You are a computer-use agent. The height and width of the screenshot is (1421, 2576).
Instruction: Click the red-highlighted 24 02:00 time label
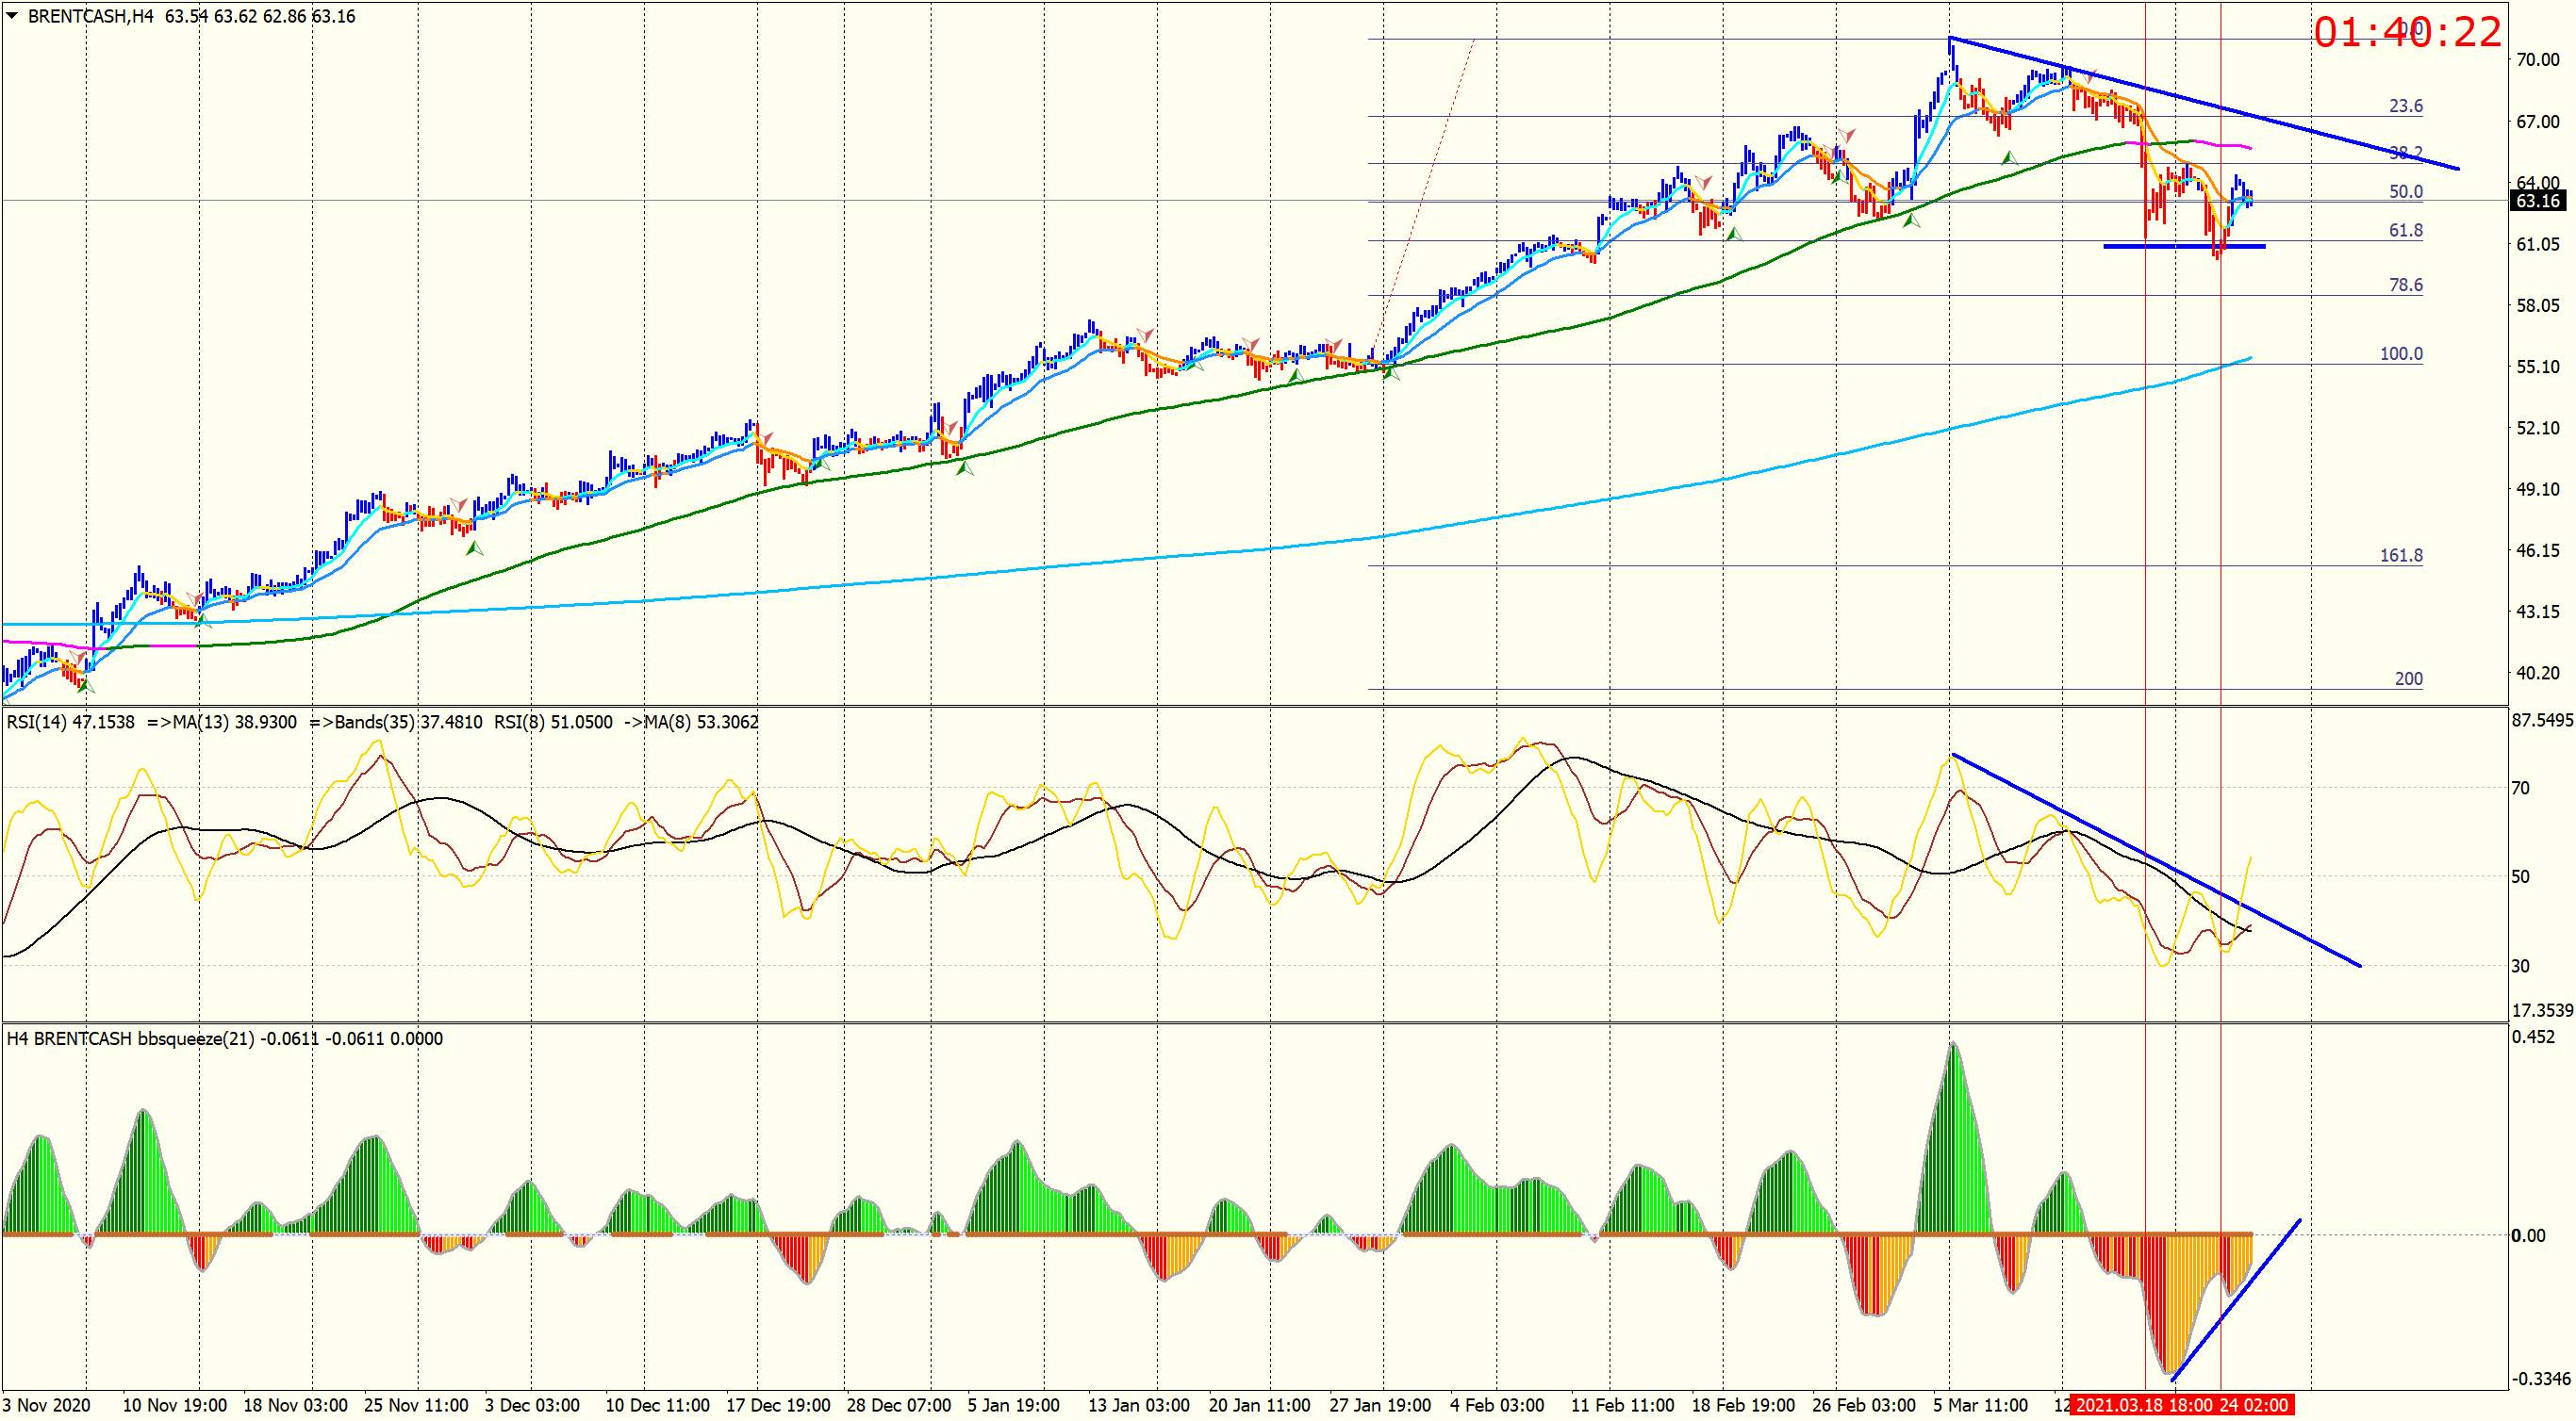[x=2253, y=1405]
